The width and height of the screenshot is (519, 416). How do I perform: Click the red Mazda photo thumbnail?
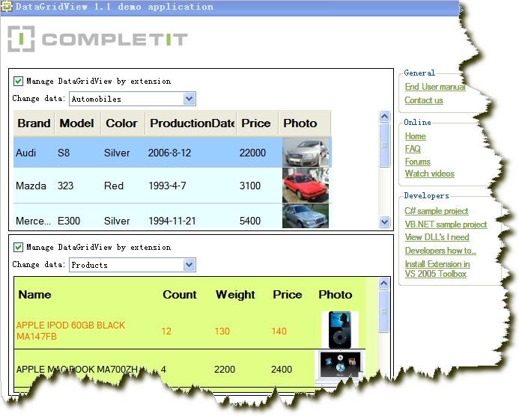coord(305,186)
